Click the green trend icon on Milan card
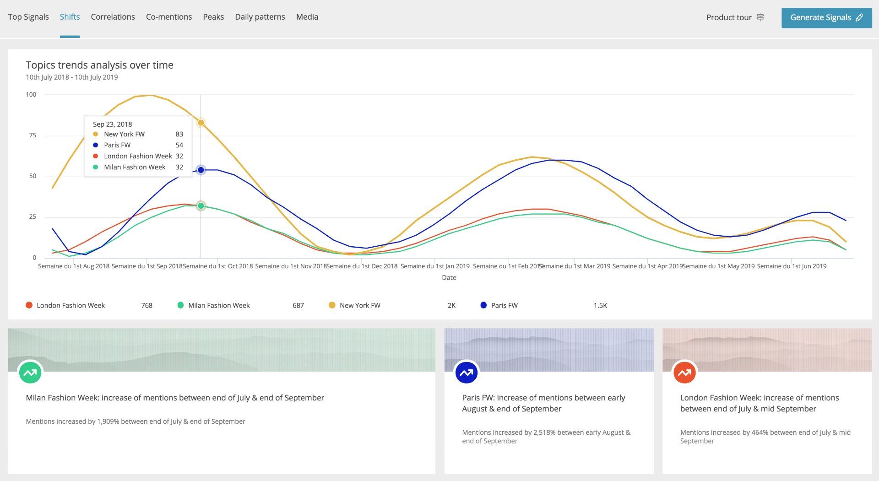Image resolution: width=879 pixels, height=481 pixels. (30, 373)
